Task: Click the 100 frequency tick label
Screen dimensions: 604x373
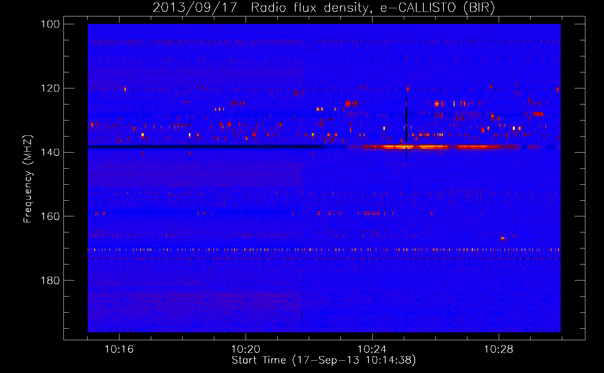Action: pyautogui.click(x=50, y=24)
